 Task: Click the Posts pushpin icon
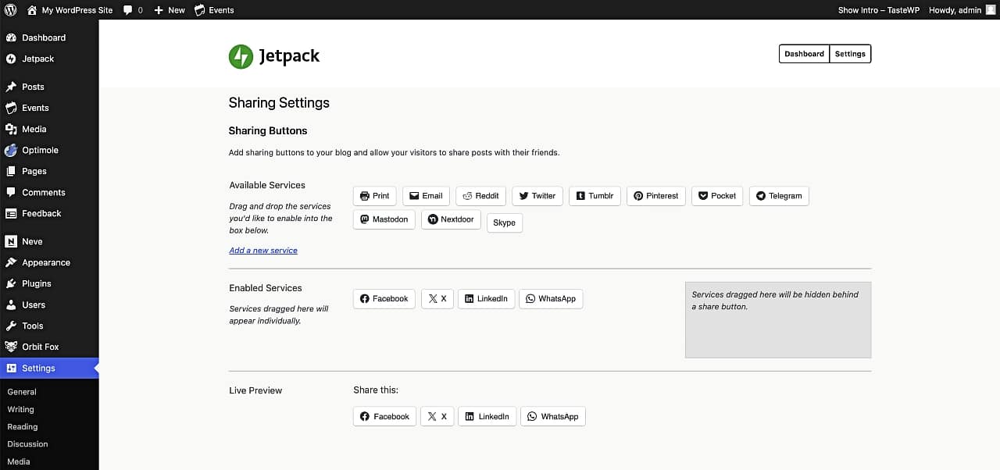coord(11,87)
